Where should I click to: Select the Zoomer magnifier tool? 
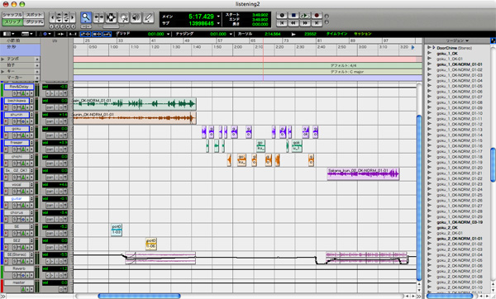(x=86, y=17)
